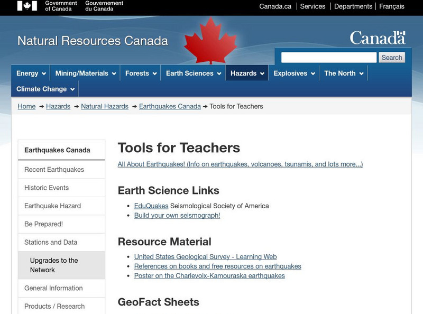This screenshot has width=423, height=314.
Task: Open Products / Research in sidebar
Action: click(x=61, y=306)
